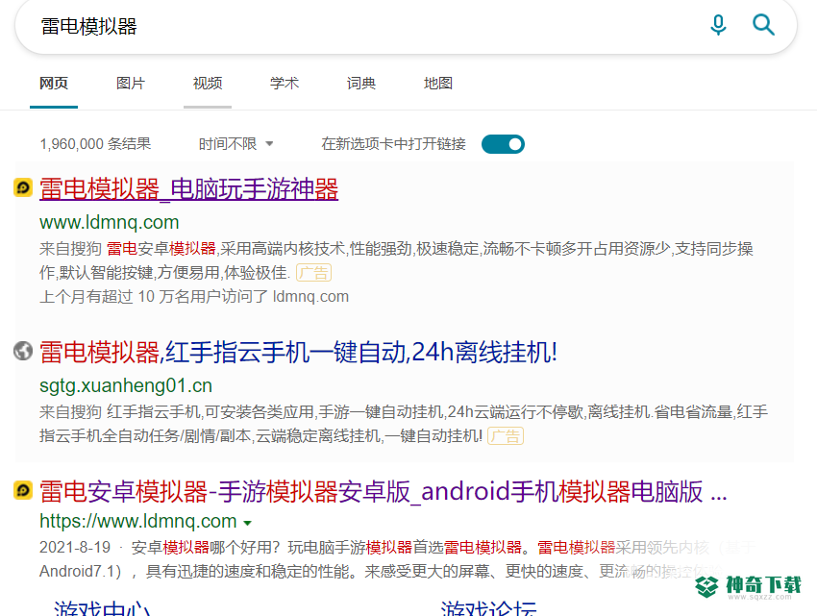Select the 网页 tab

(x=54, y=84)
